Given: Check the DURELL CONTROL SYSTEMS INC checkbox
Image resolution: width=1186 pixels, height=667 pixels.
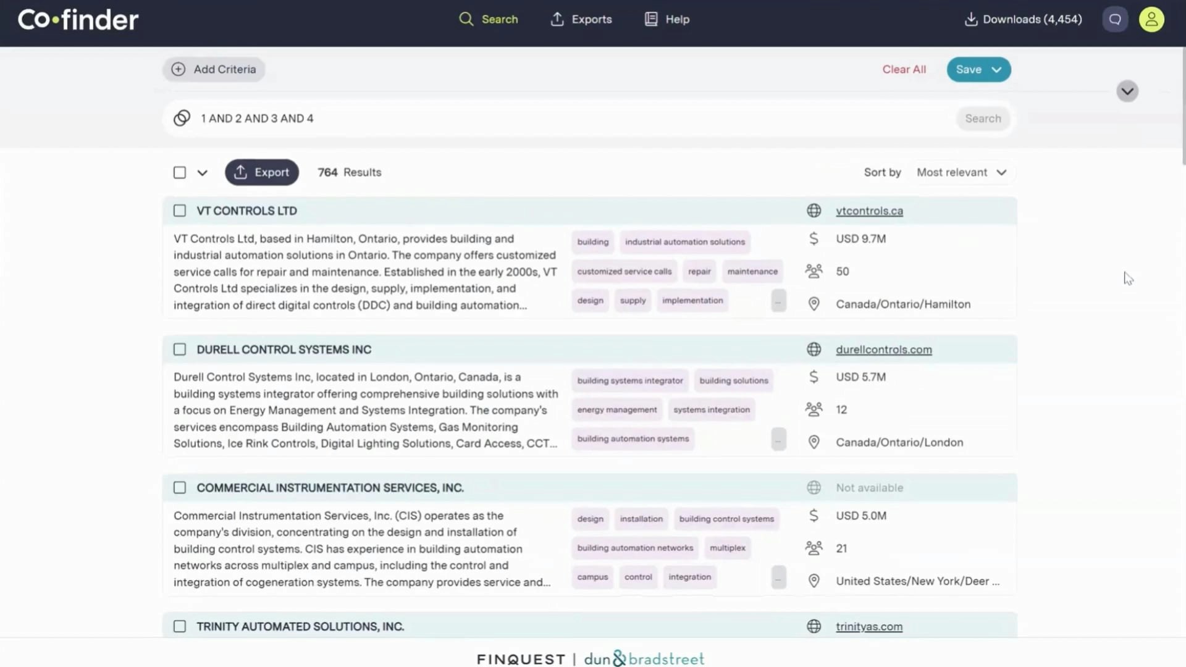Looking at the screenshot, I should (180, 350).
